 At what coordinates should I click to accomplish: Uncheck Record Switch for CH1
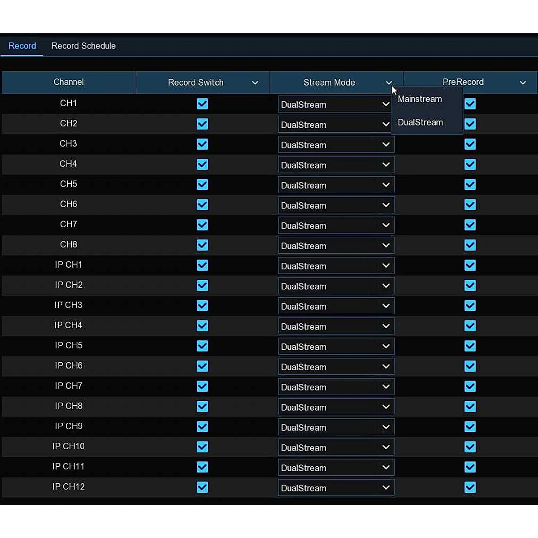(x=202, y=104)
